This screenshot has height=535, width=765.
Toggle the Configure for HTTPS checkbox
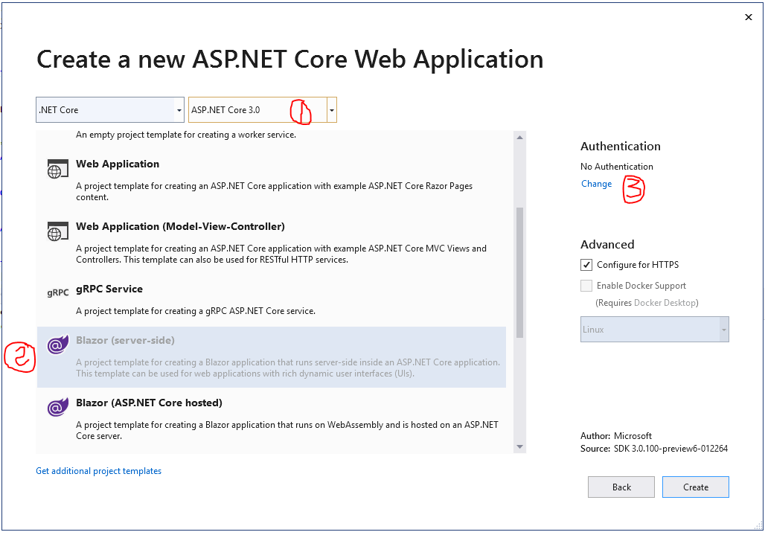(x=586, y=265)
